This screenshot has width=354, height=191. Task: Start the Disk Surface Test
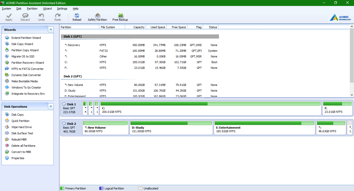(22, 133)
